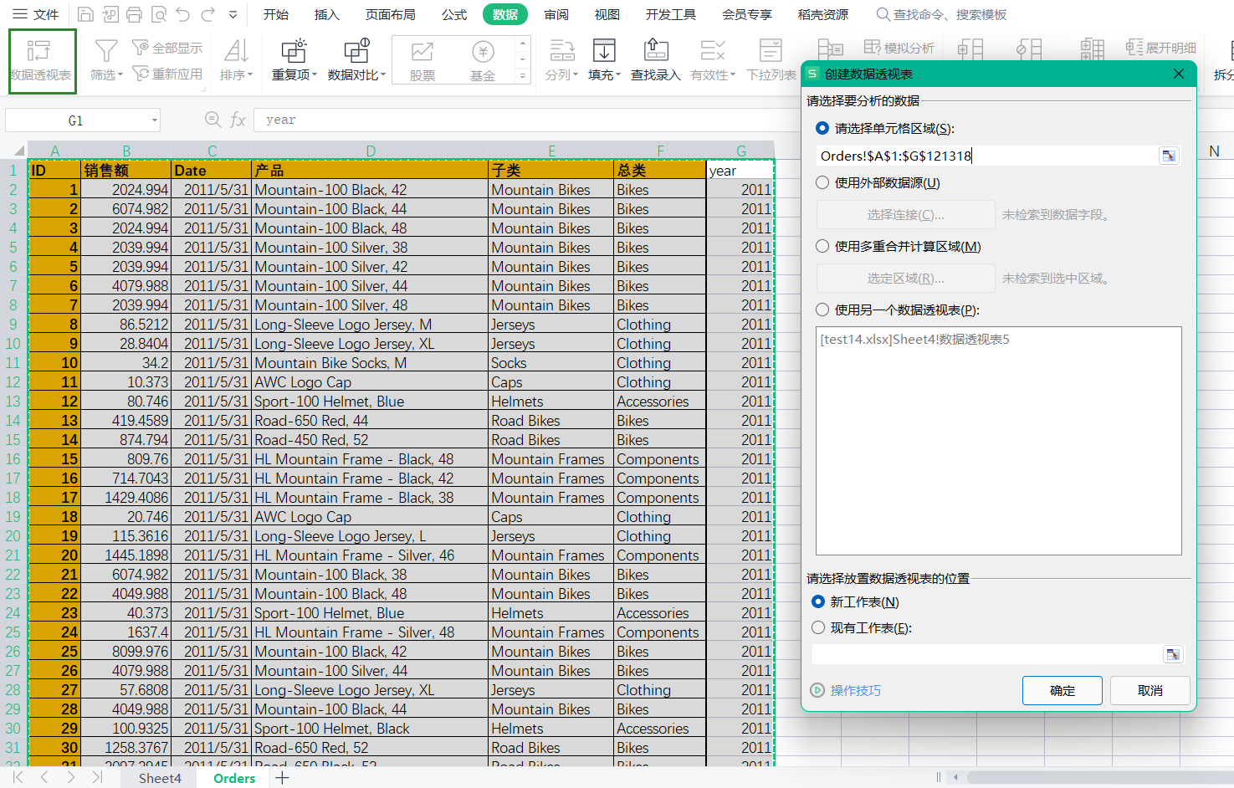Open the 文件 (File) menu
This screenshot has height=788, width=1234.
[36, 14]
